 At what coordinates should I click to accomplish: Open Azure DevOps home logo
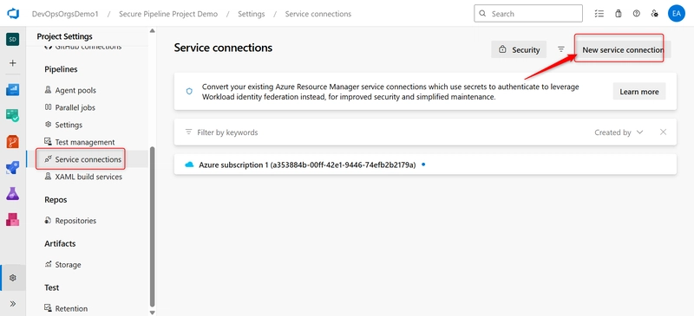coord(12,13)
